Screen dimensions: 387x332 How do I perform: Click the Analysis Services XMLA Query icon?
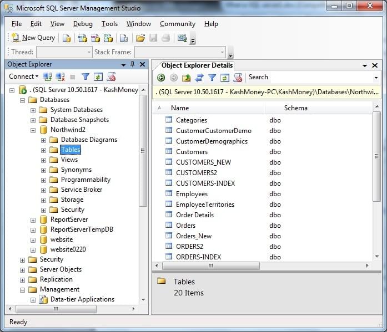pos(108,38)
